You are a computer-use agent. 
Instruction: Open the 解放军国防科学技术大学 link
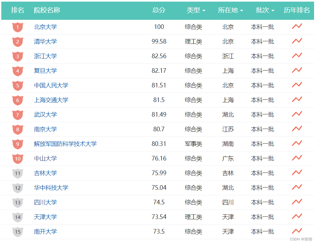[x=65, y=144]
